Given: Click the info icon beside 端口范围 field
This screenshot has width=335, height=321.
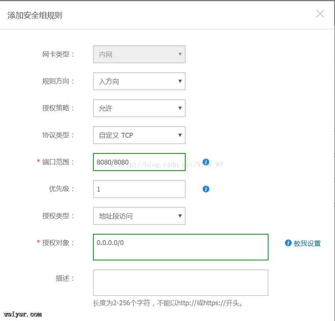Looking at the screenshot, I should (x=206, y=162).
